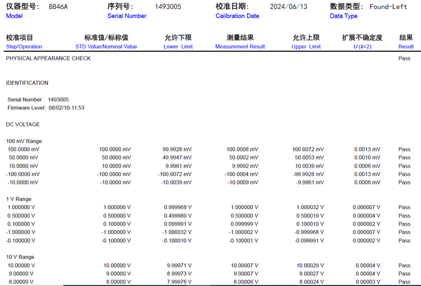Click the Step/Operation column header
Screen dimensions: 421x286
coord(24,47)
